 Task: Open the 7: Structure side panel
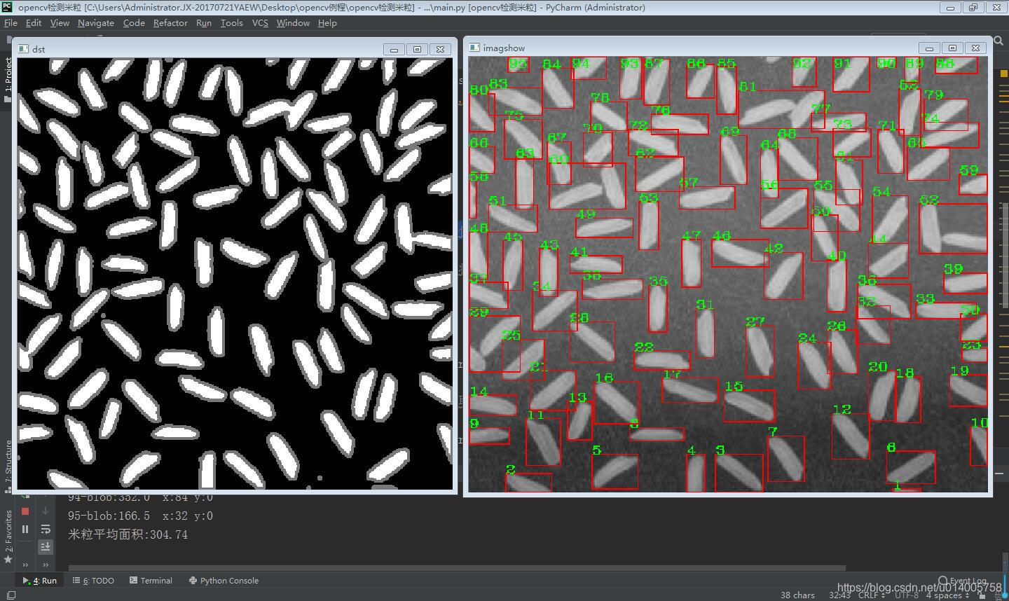pos(8,467)
